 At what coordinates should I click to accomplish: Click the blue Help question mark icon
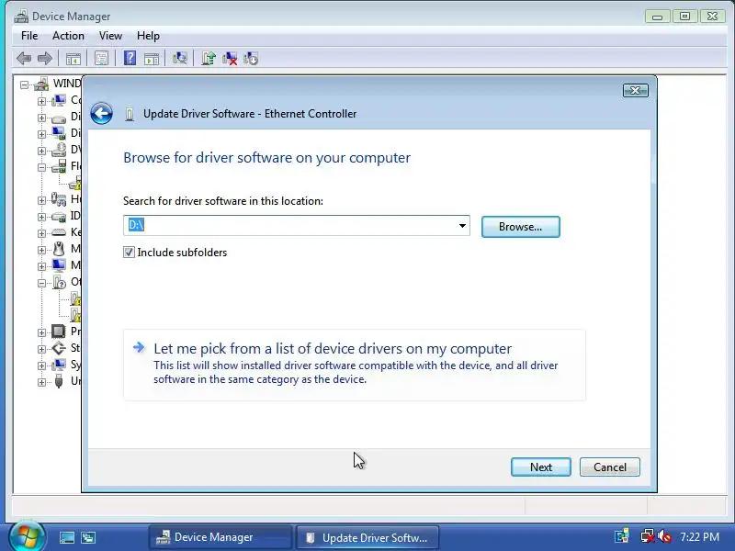[130, 58]
